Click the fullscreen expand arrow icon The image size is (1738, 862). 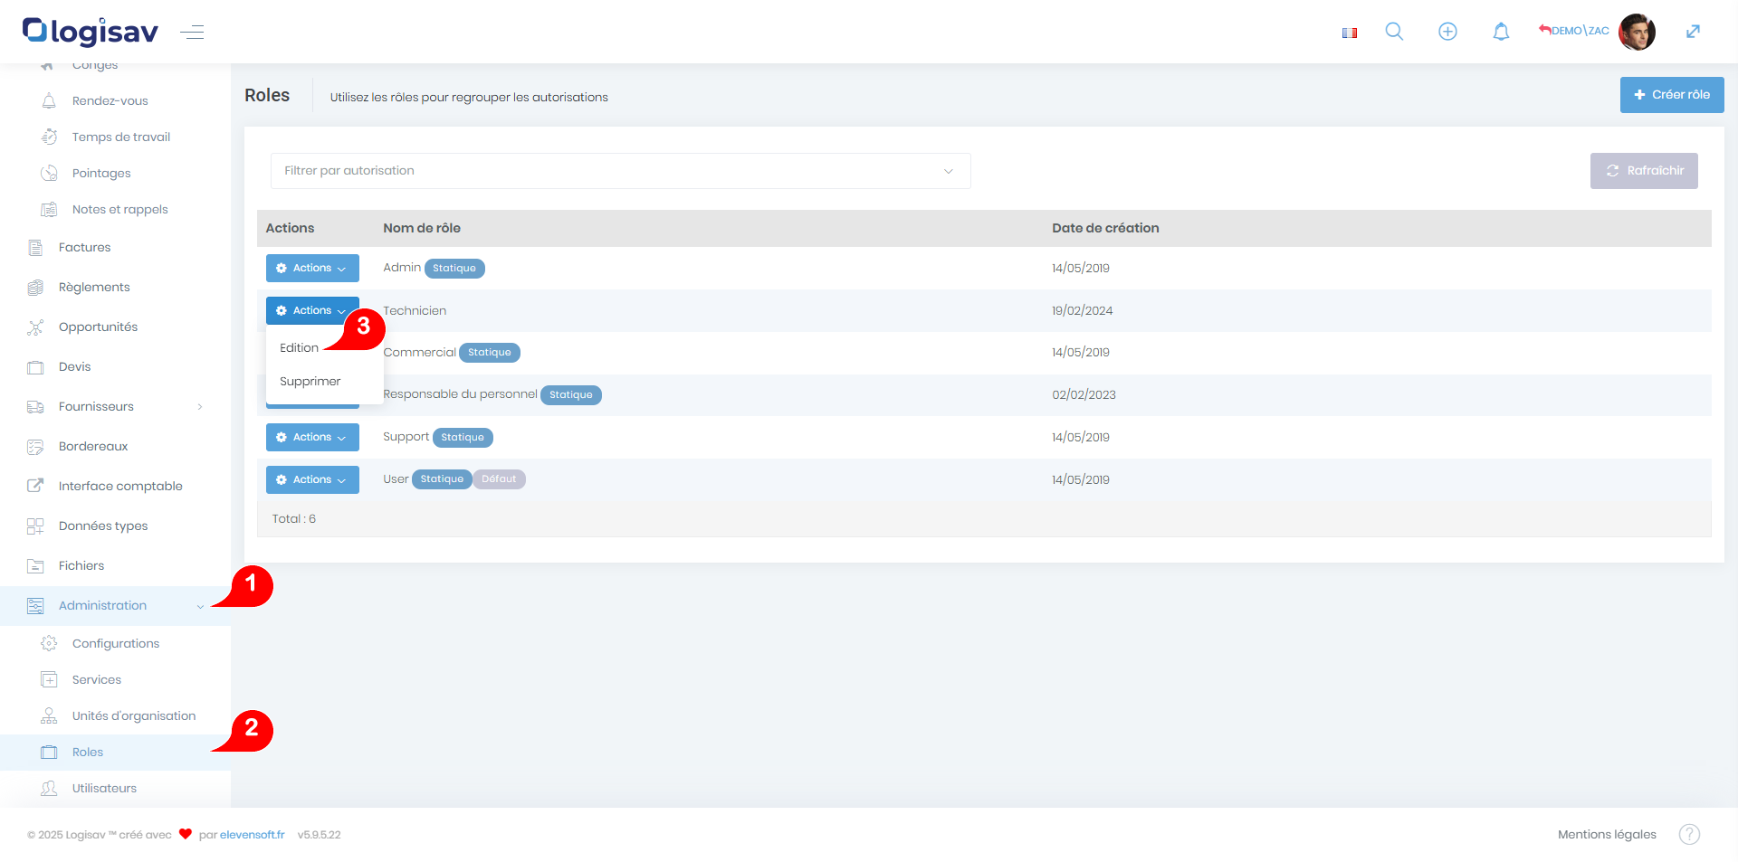pos(1693,32)
